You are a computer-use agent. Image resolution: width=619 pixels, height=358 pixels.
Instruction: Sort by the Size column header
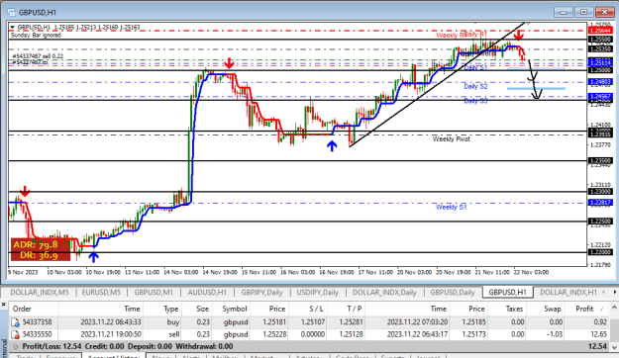[x=197, y=309]
